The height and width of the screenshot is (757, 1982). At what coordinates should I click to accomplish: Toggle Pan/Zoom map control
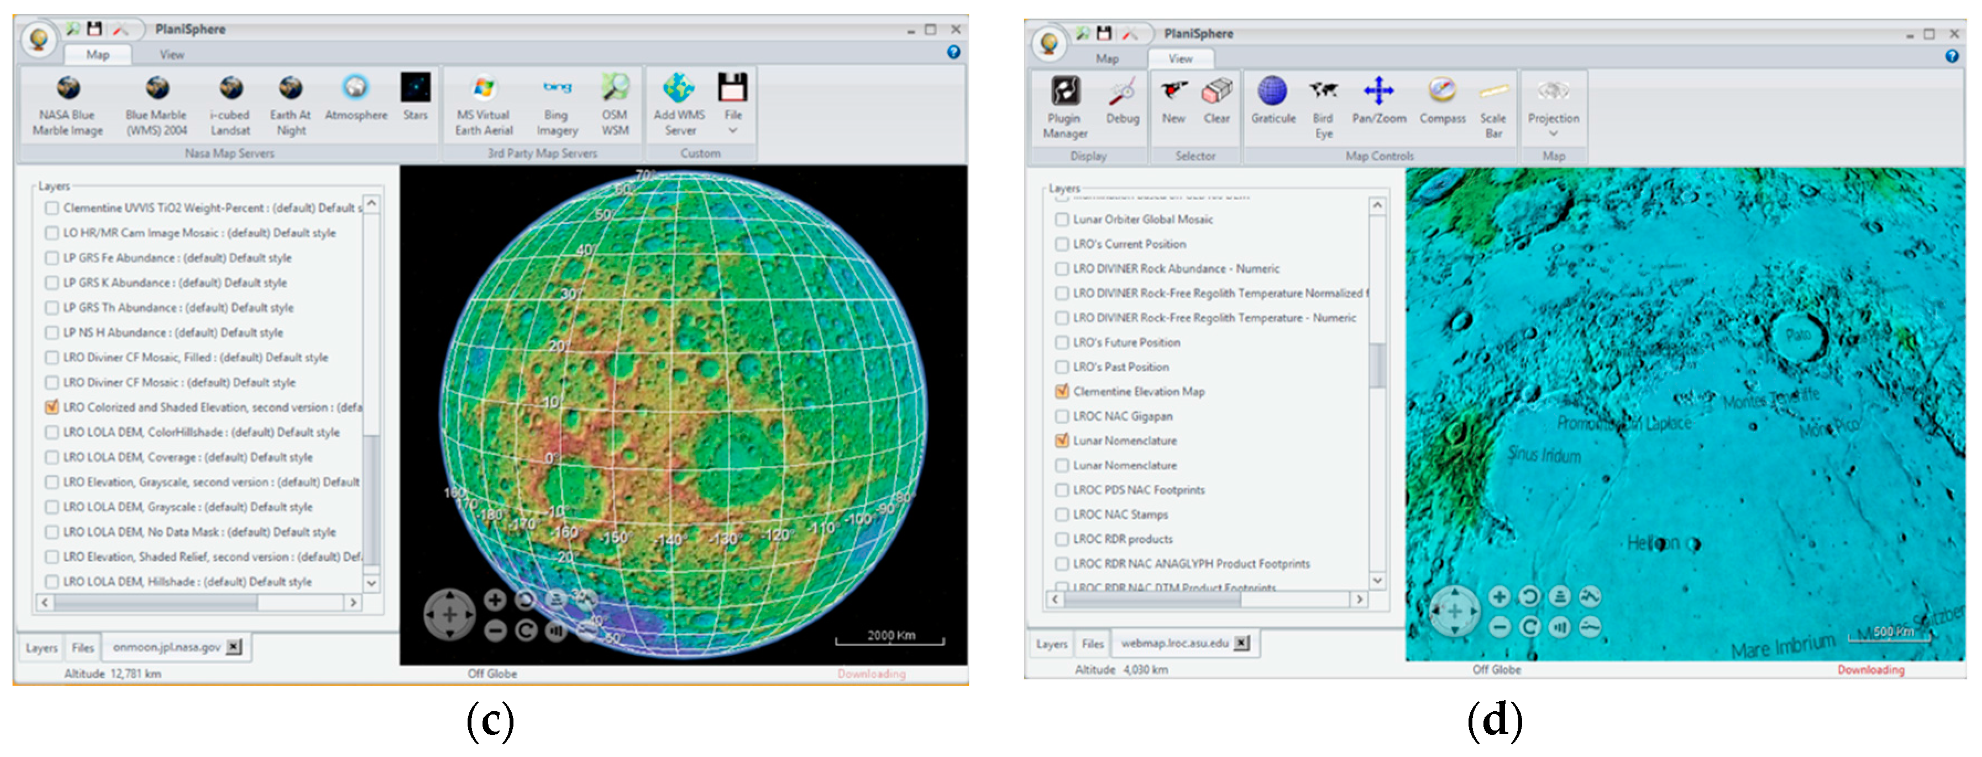pos(1379,102)
